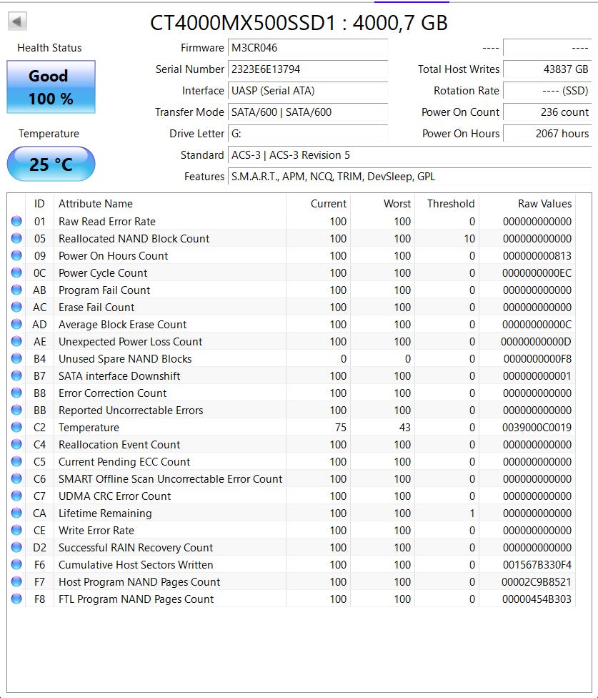Click status orb of Lifetime Remaining

click(16, 513)
